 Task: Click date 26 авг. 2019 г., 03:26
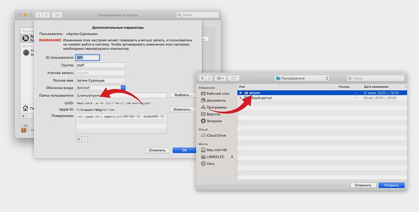tap(380, 98)
